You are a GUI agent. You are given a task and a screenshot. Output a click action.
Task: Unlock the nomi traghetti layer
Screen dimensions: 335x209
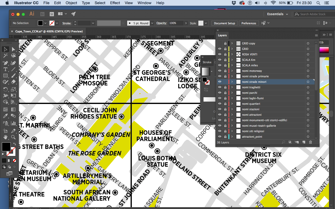tap(225, 87)
